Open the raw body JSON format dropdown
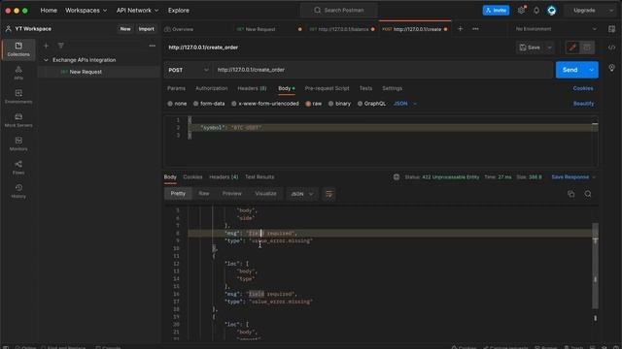 (404, 104)
